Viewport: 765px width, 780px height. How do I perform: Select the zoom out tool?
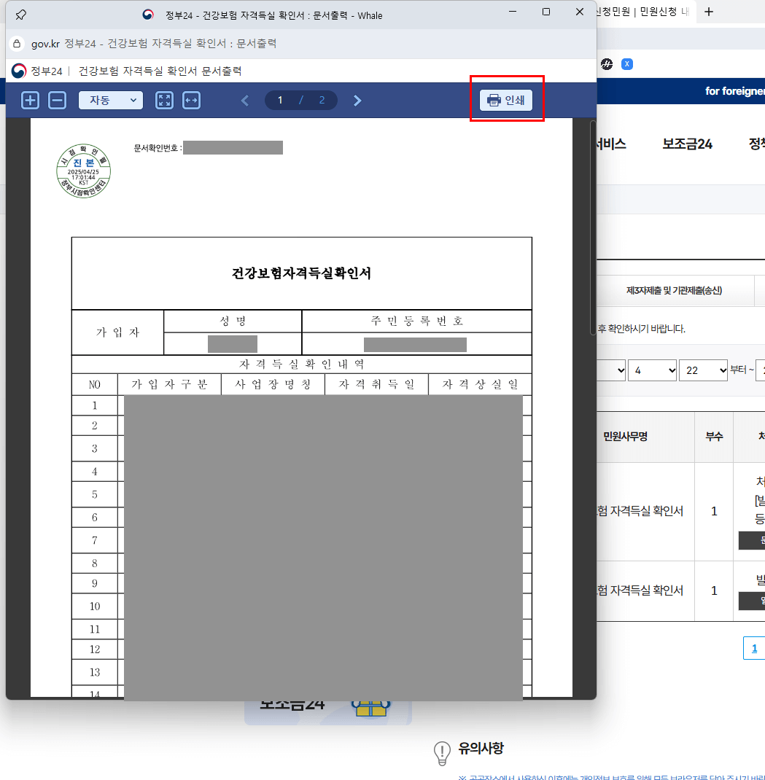(57, 100)
